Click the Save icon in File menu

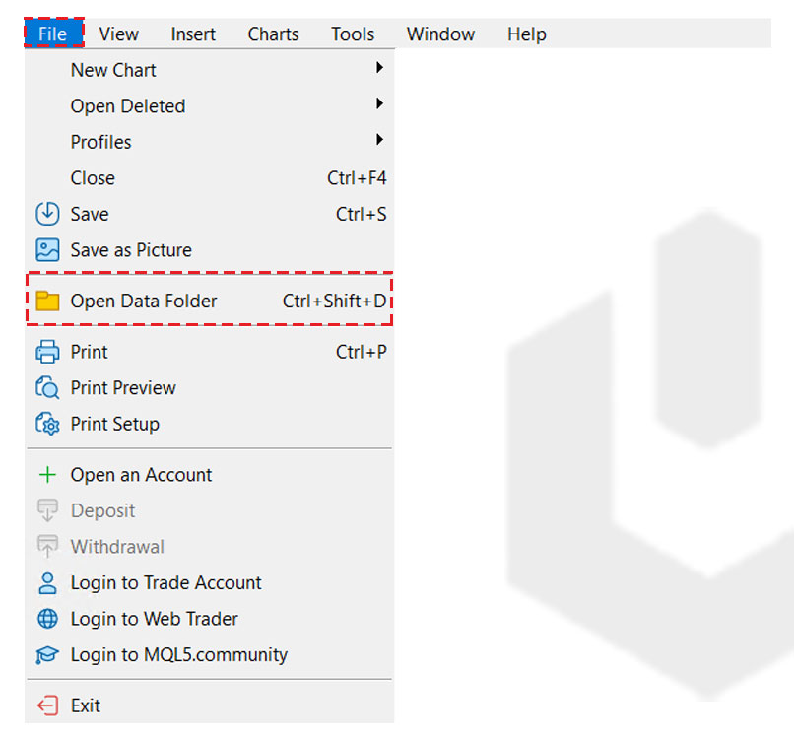[47, 214]
